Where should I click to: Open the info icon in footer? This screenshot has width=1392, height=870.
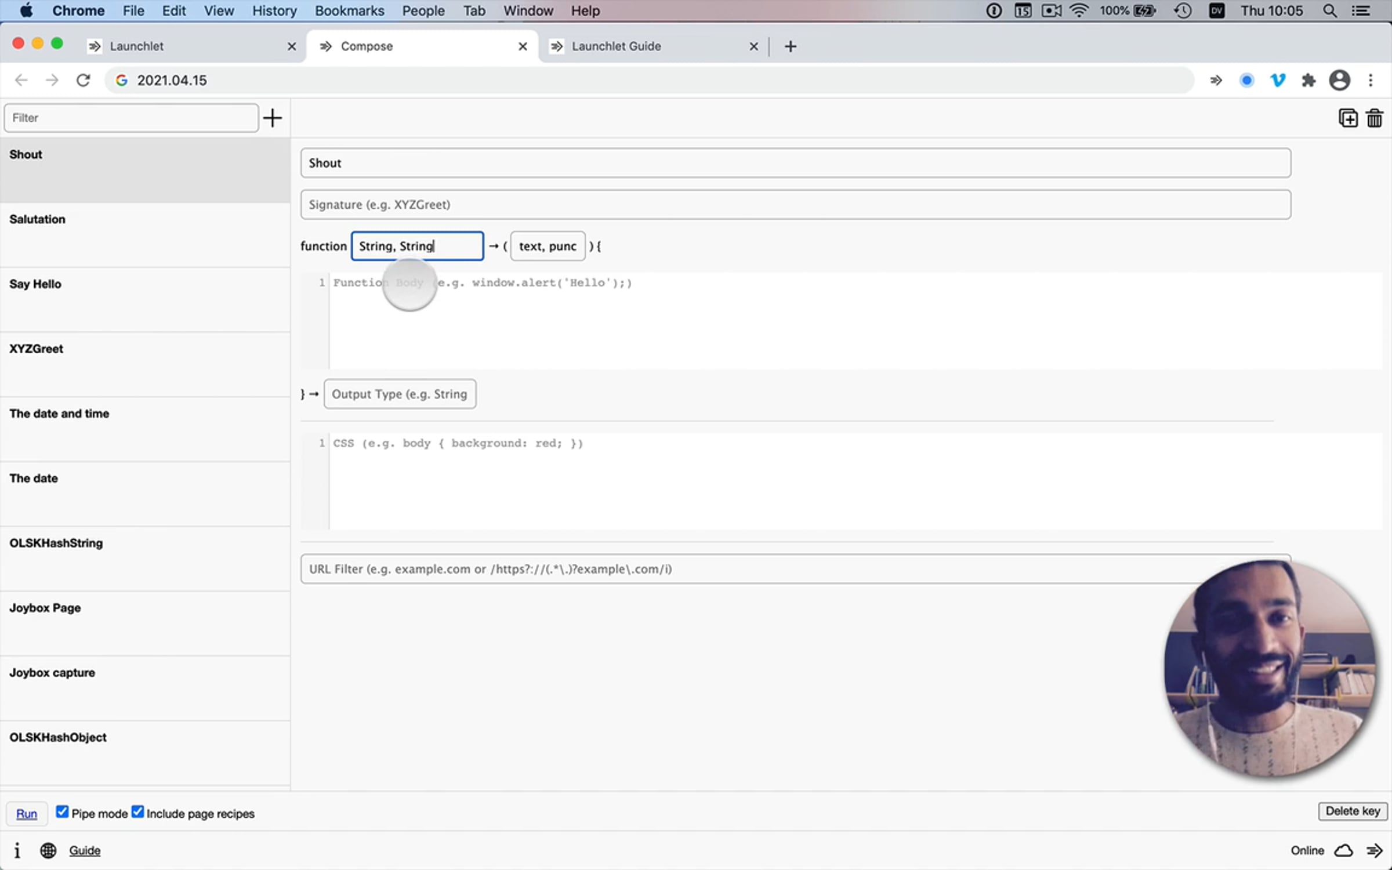coord(17,850)
